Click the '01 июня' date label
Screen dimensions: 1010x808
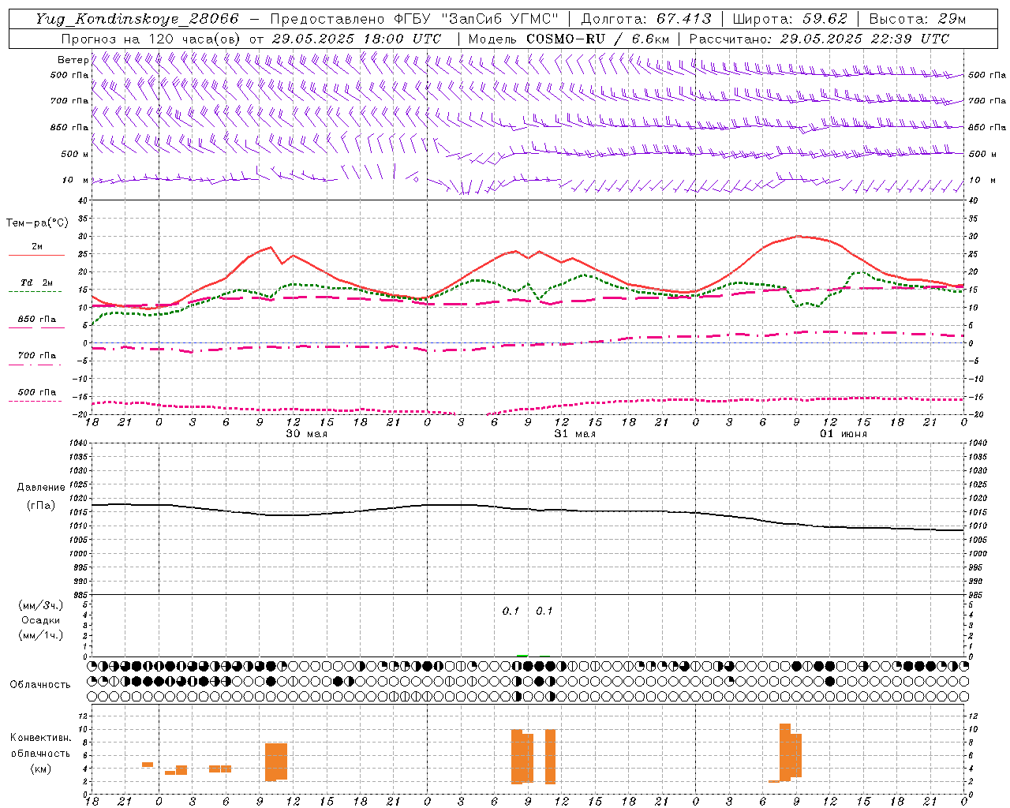click(843, 434)
